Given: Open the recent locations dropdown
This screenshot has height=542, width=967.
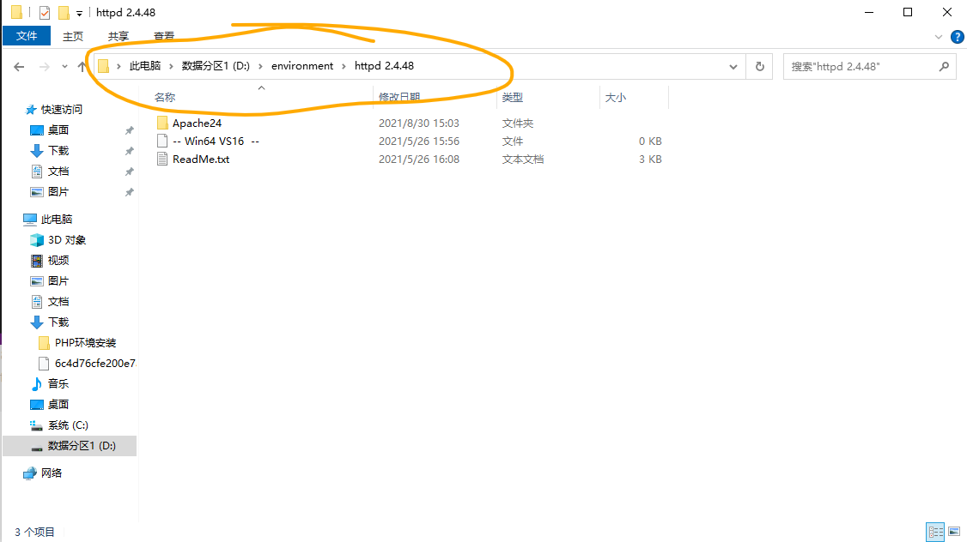Looking at the screenshot, I should [64, 67].
